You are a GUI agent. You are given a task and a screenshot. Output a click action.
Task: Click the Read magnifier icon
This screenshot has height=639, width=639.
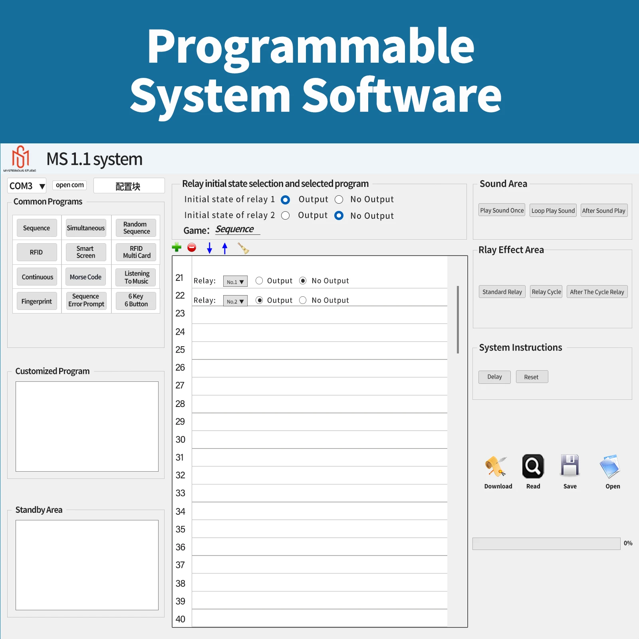[533, 466]
